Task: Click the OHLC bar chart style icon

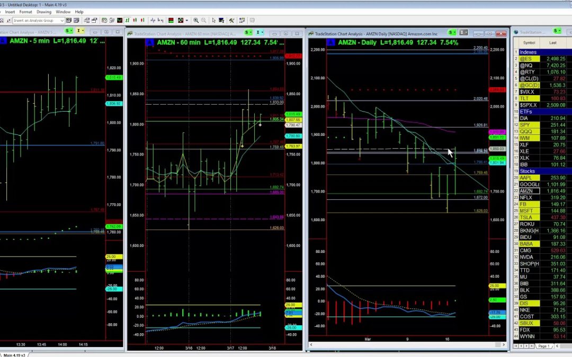Action: pos(128,20)
